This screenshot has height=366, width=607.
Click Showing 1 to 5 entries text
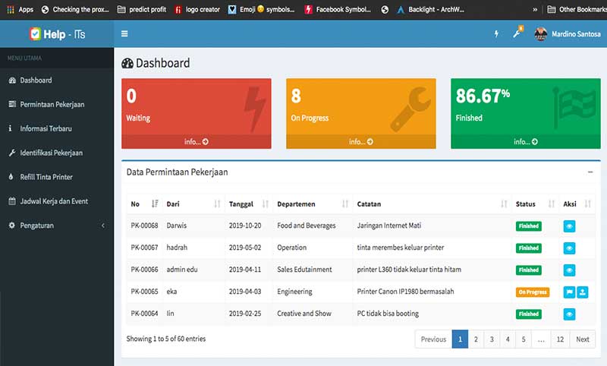165,339
